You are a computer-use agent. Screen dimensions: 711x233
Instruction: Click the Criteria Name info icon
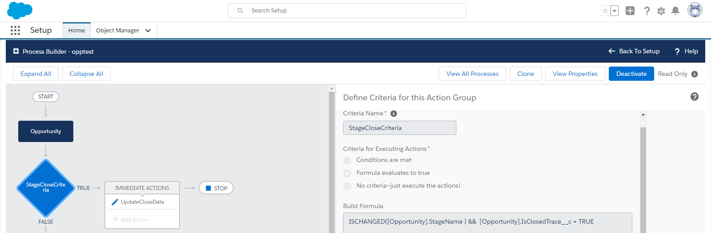click(394, 114)
